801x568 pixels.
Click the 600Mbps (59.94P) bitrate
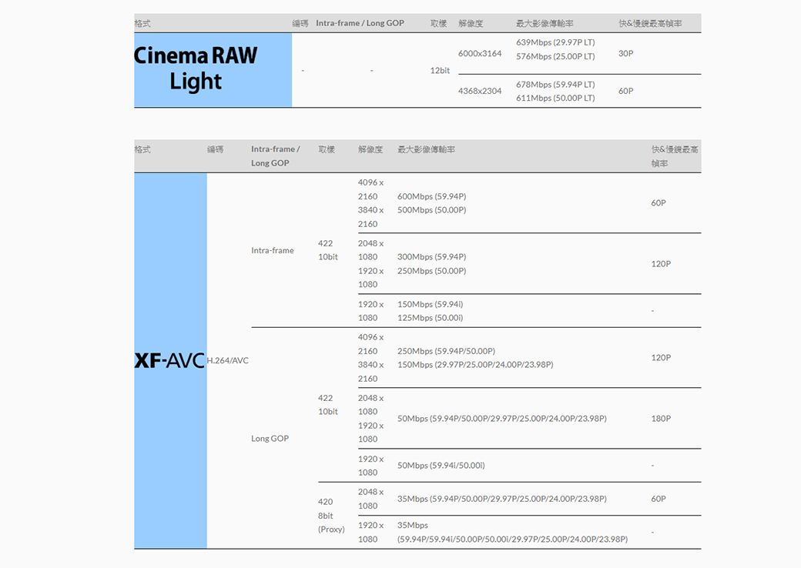tap(431, 196)
